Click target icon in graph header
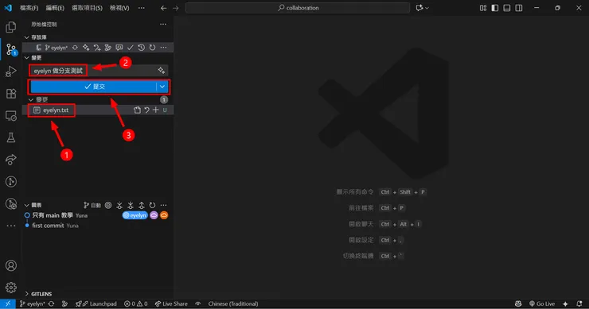Viewport: 589px width, 309px height. 108,205
